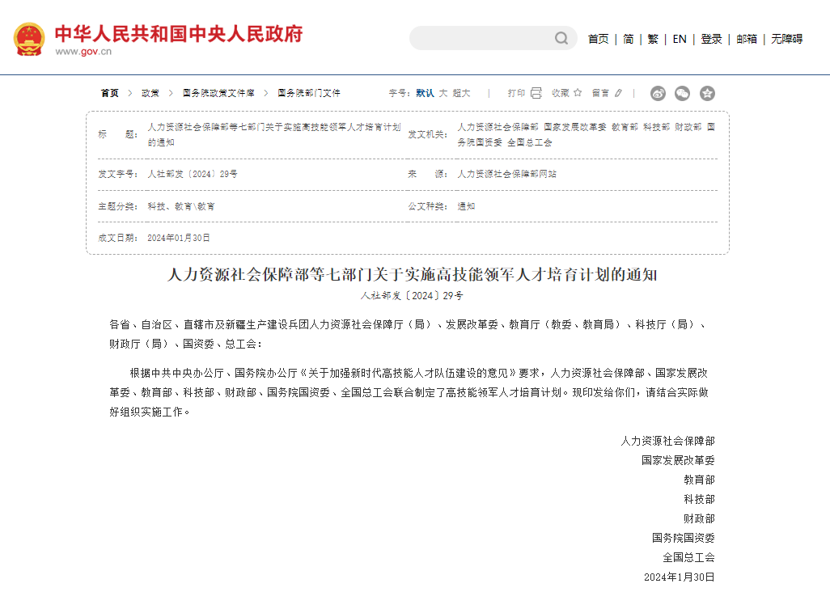Viewport: 830px width, 592px height.
Task: Set font size to 超大
Action: pyautogui.click(x=461, y=93)
